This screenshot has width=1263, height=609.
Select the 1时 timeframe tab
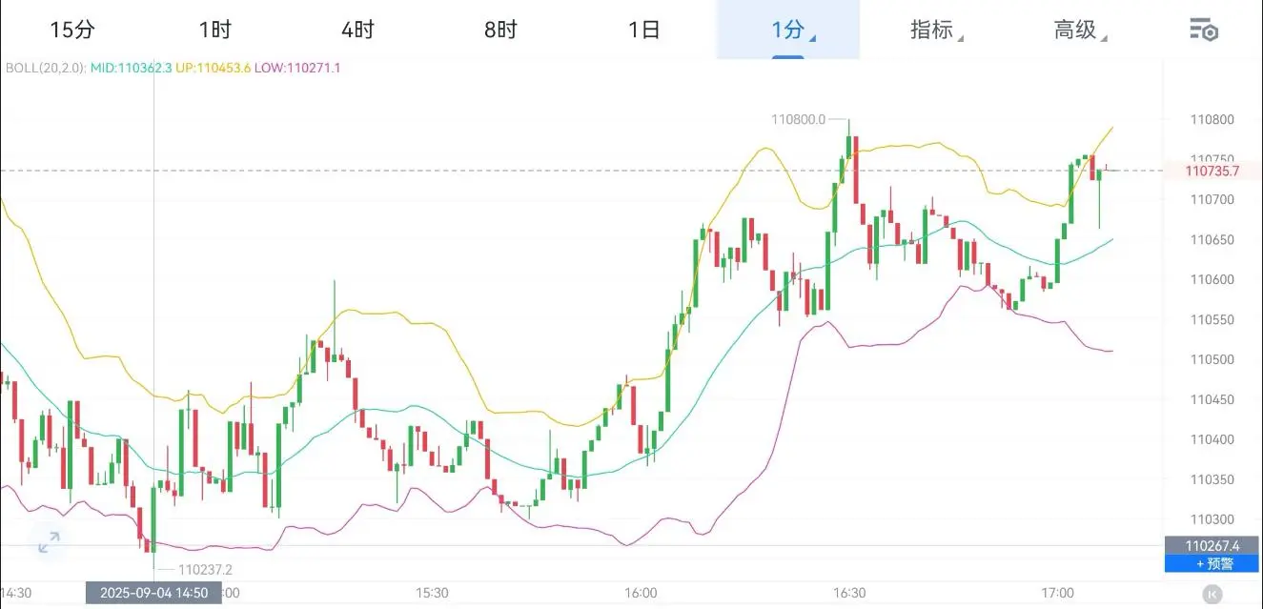[x=215, y=30]
